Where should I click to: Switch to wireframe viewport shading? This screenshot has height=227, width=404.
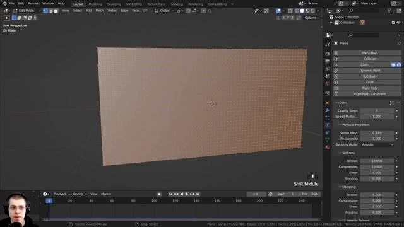(x=297, y=11)
